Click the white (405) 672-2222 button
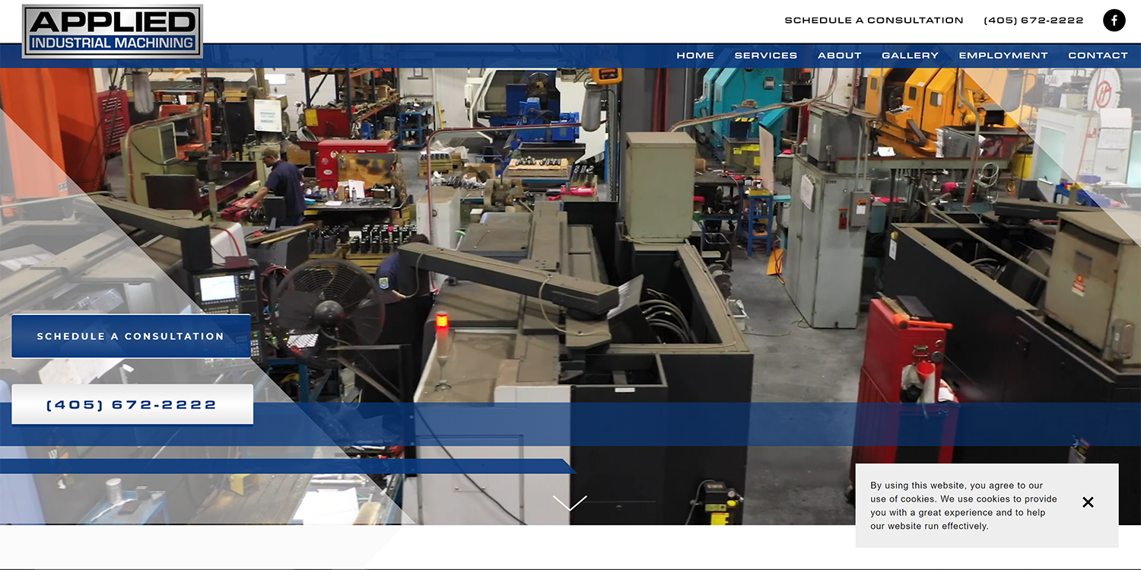Image resolution: width=1141 pixels, height=570 pixels. (132, 404)
